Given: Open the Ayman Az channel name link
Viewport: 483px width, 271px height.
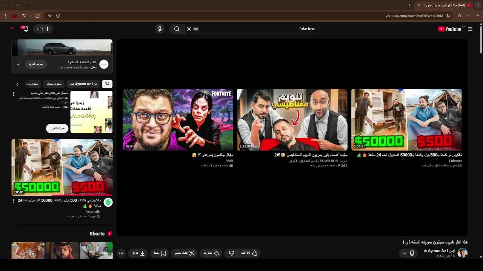Looking at the screenshot, I should (x=441, y=251).
